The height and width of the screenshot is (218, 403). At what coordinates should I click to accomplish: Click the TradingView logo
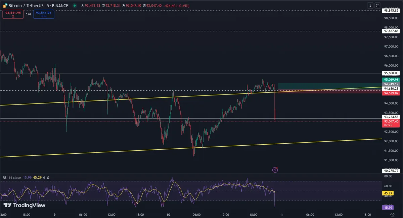point(24,205)
